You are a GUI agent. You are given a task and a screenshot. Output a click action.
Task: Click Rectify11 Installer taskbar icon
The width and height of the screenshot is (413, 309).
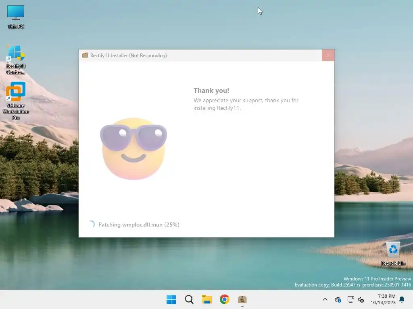pyautogui.click(x=242, y=299)
